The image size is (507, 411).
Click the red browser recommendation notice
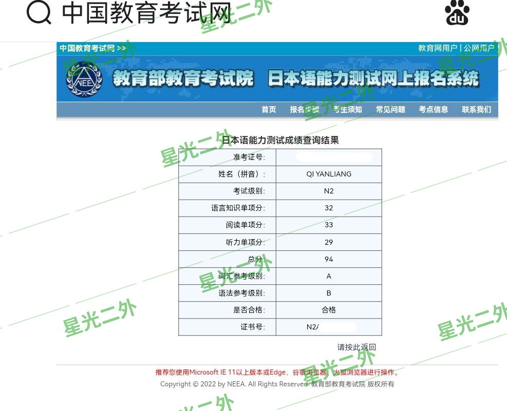coord(277,372)
